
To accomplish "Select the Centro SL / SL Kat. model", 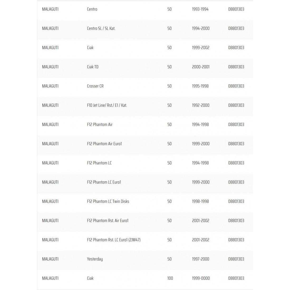I will coord(101,28).
